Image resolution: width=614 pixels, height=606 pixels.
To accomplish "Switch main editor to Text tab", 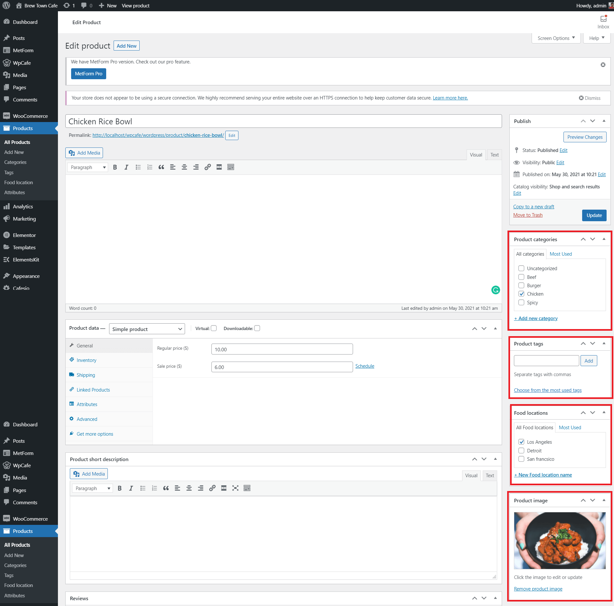I will [x=494, y=155].
